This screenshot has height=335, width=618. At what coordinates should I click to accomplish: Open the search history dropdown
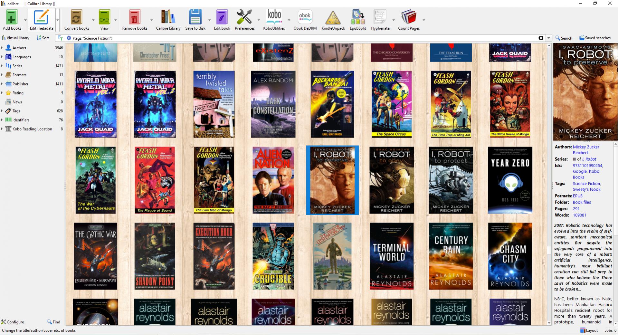(548, 38)
